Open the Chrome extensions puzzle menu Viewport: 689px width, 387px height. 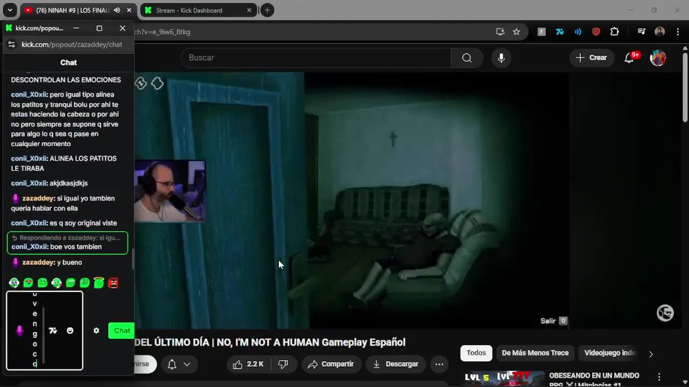point(614,32)
